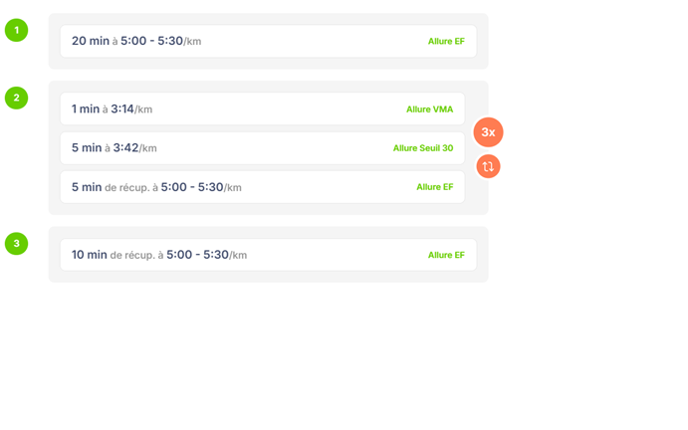The height and width of the screenshot is (430, 688).
Task: Click the bold "10 min" duration text
Action: pyautogui.click(x=90, y=255)
